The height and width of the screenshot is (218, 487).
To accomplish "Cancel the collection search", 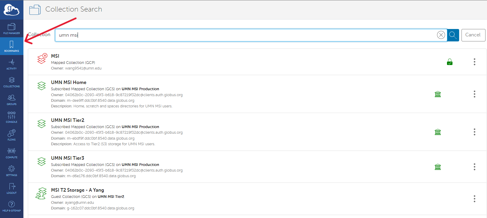I will coord(473,35).
